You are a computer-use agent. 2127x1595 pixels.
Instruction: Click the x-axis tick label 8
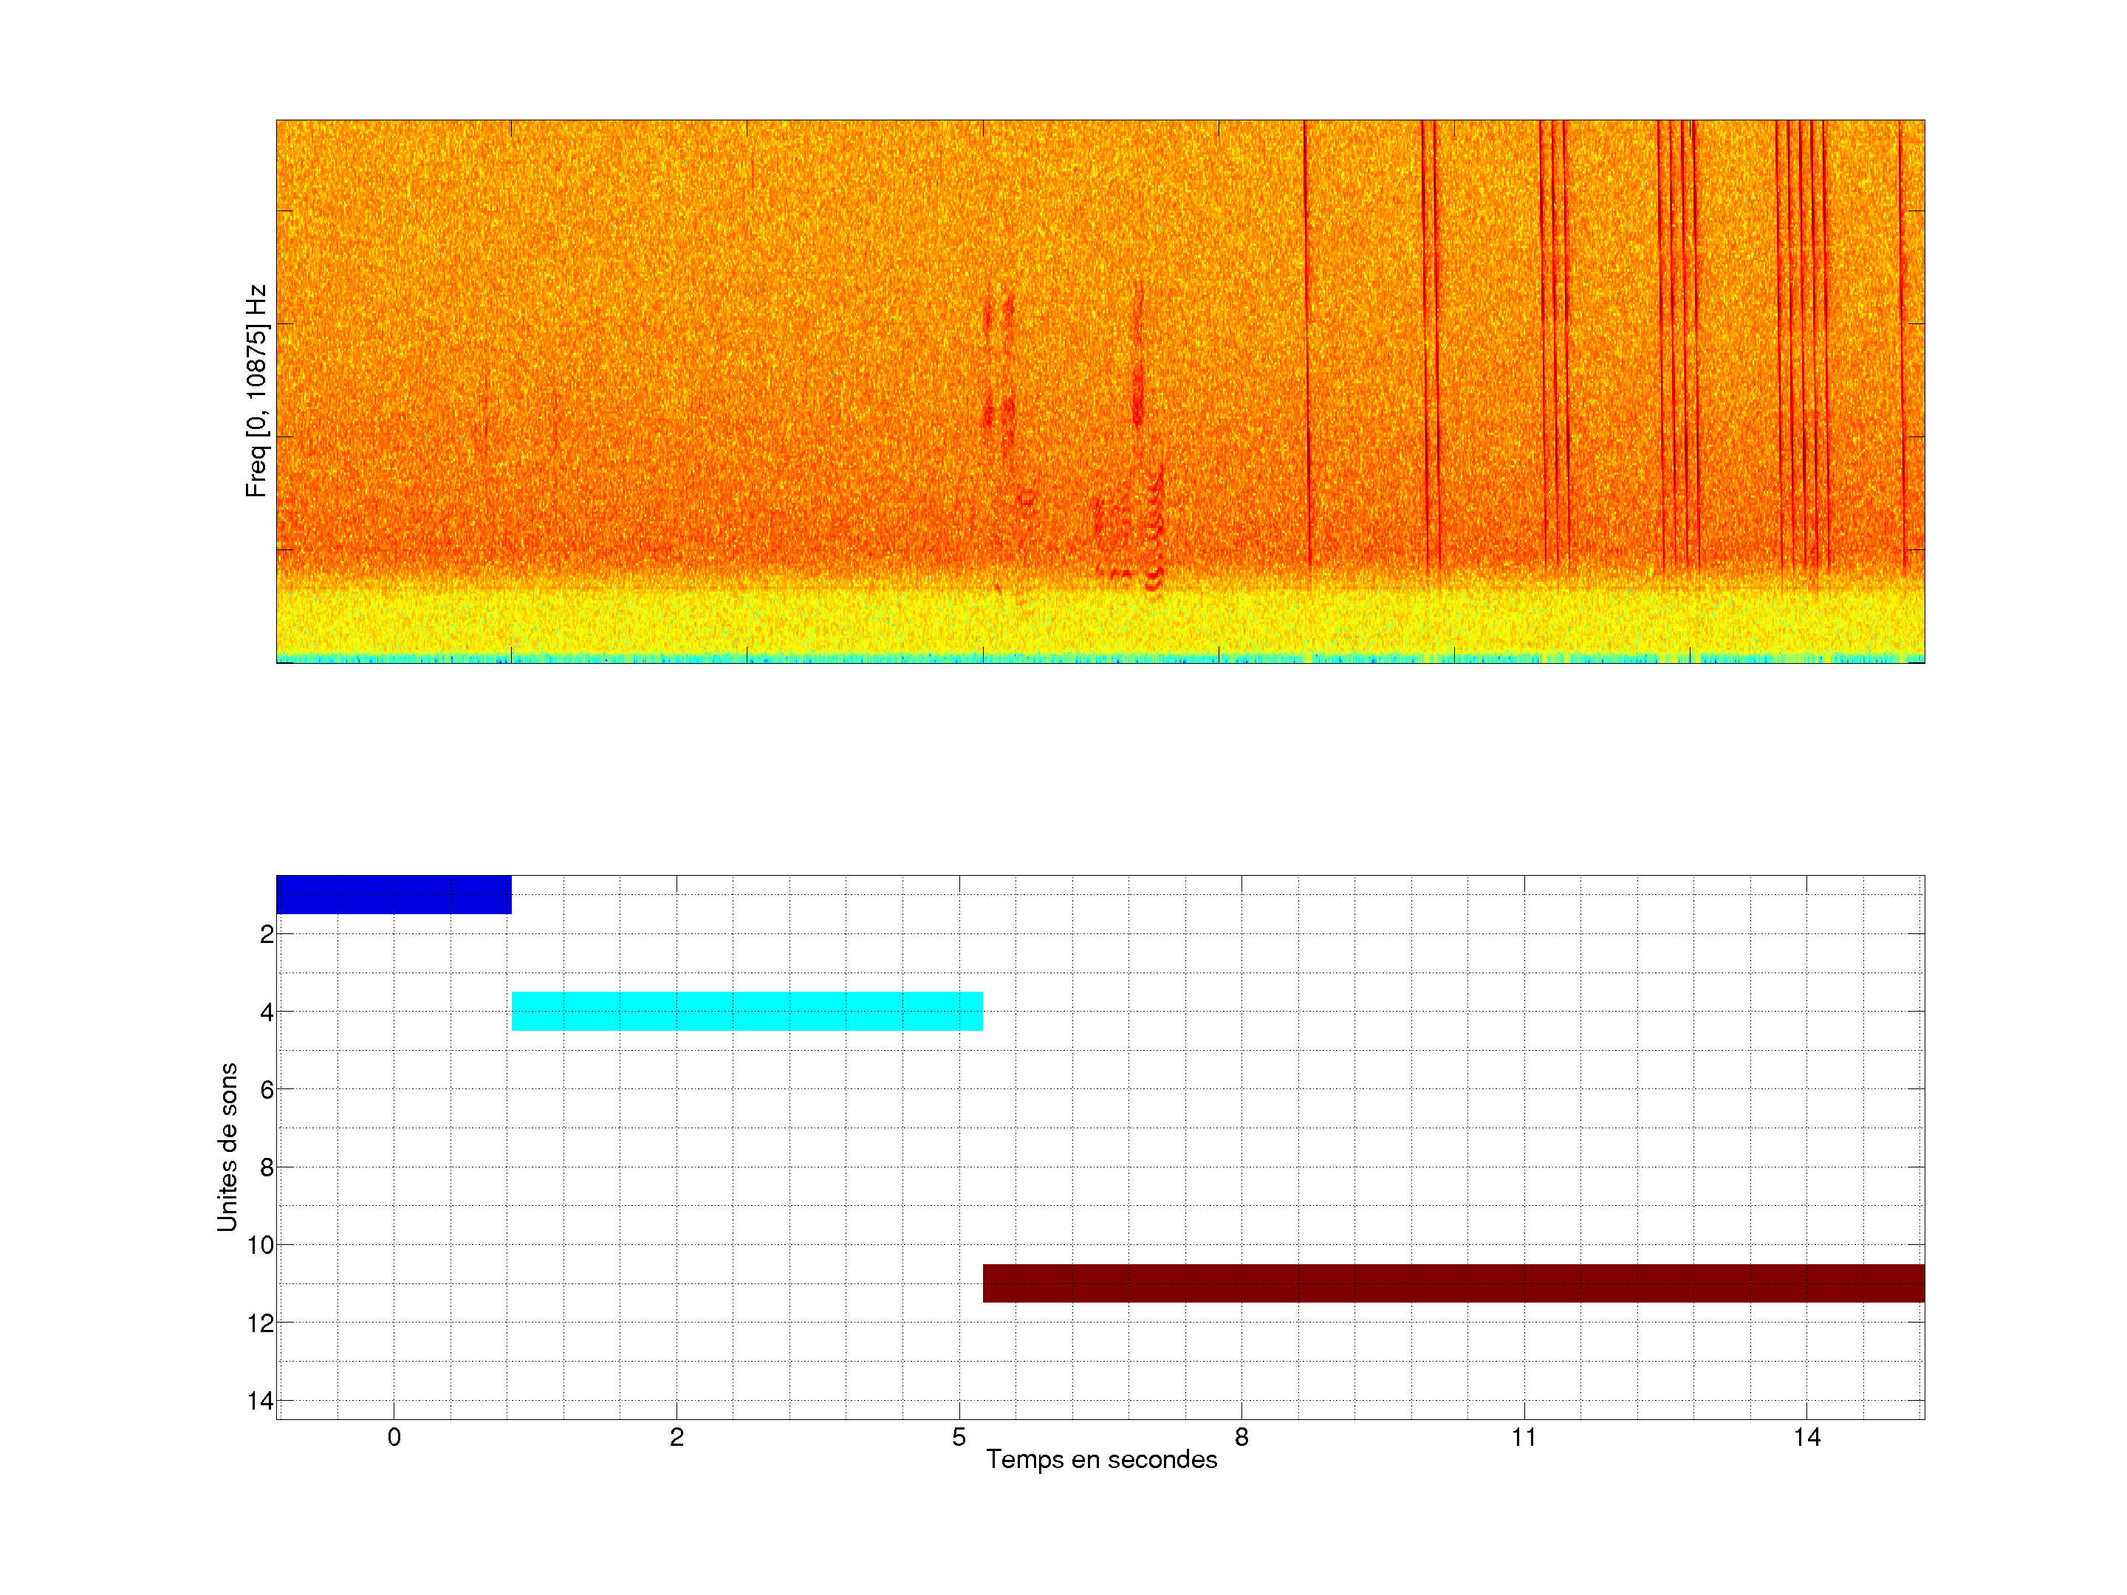1241,1437
